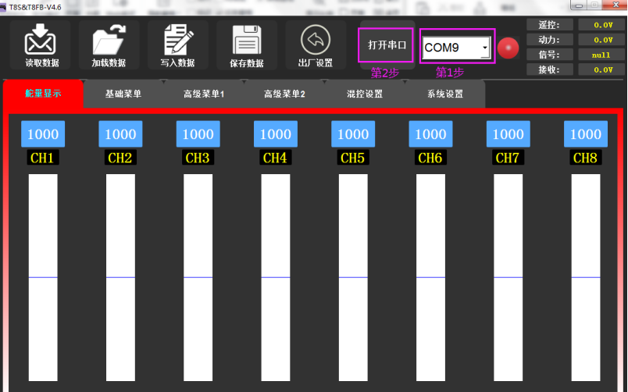Click the CH8 channel slider bar
The height and width of the screenshot is (392, 628).
pyautogui.click(x=586, y=277)
